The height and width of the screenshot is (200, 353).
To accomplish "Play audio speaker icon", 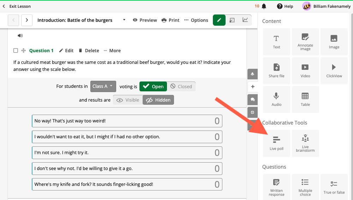I will [20, 36].
